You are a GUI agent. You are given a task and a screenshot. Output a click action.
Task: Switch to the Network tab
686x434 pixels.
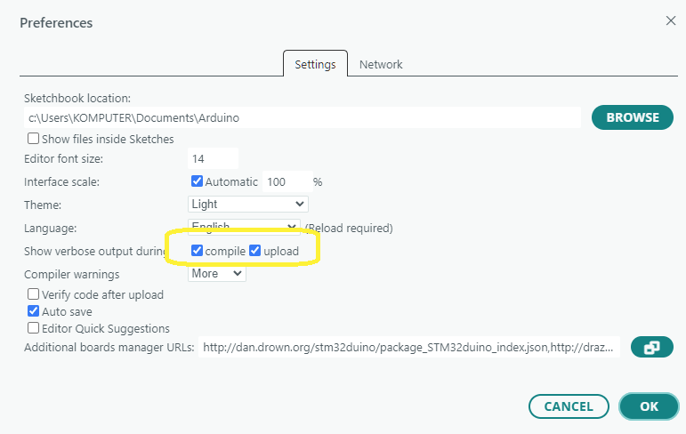(x=381, y=64)
